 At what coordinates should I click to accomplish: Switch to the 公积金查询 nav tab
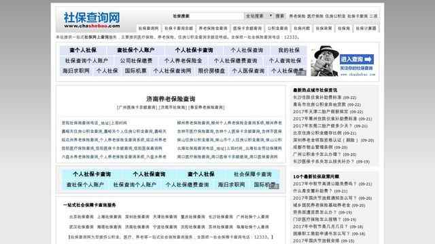(277, 28)
